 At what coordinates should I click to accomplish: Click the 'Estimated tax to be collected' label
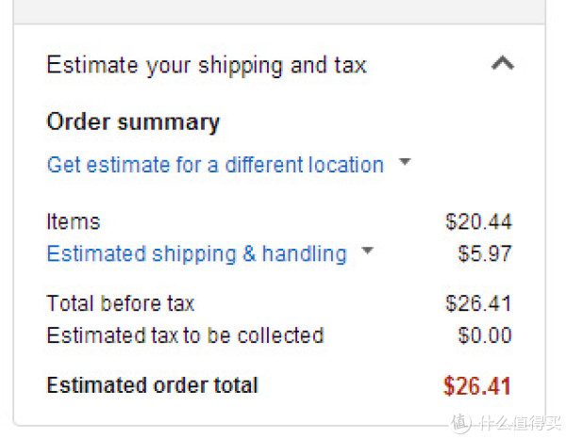[185, 335]
